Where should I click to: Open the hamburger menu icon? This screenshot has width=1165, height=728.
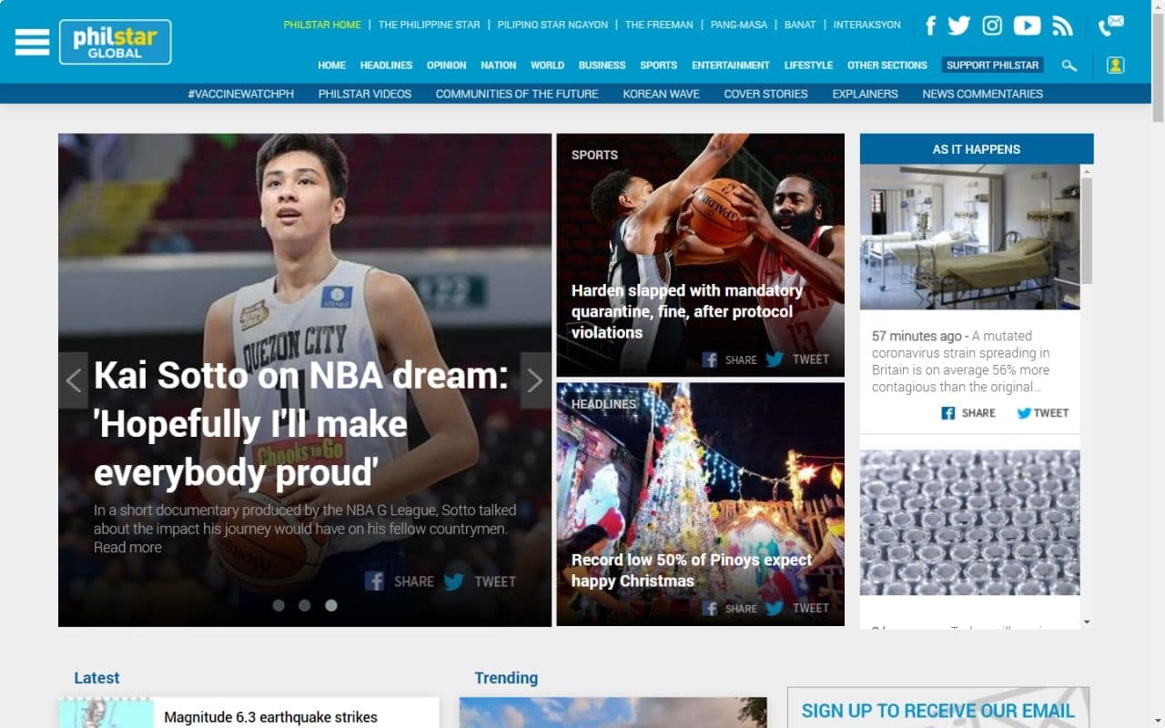pos(32,42)
